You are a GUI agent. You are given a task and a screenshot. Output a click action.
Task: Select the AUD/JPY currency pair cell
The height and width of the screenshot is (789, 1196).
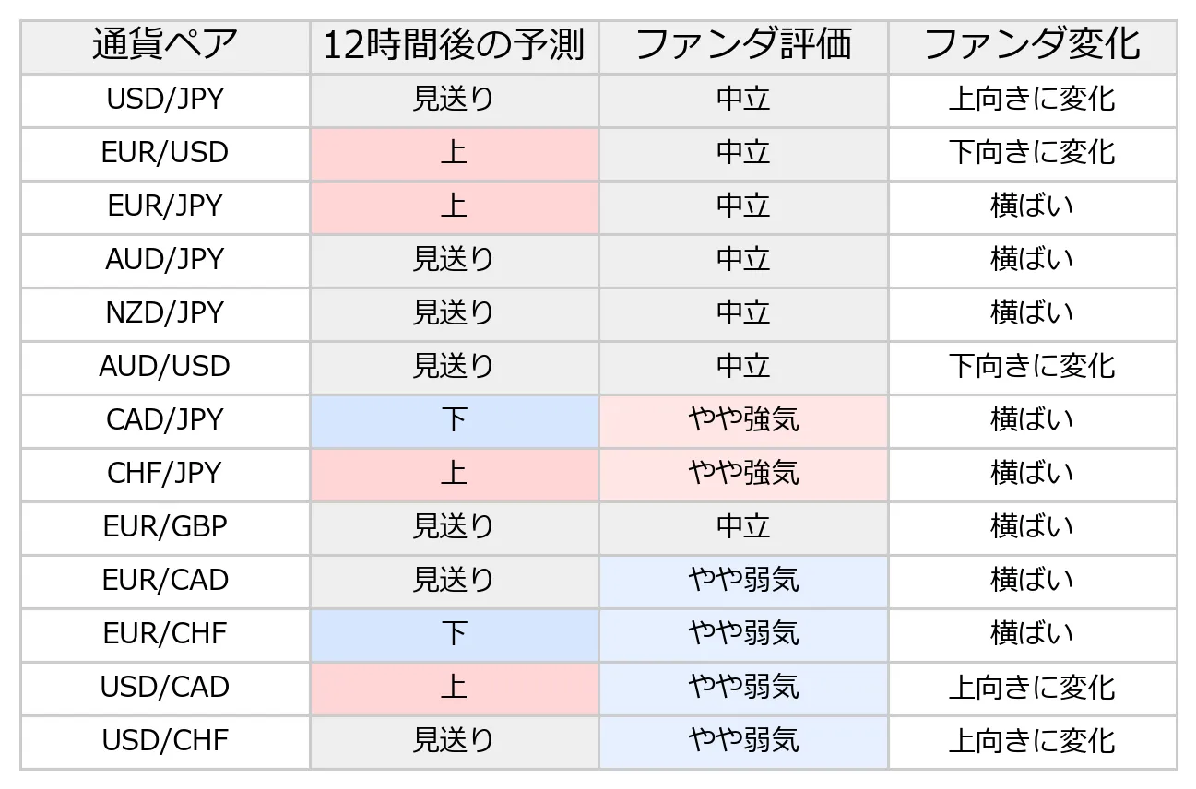[165, 259]
